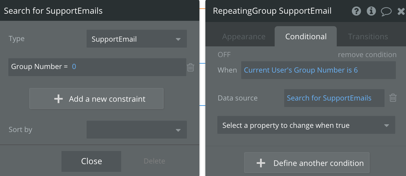This screenshot has width=406, height=176.
Task: Switch to the Transitions tab
Action: point(368,37)
